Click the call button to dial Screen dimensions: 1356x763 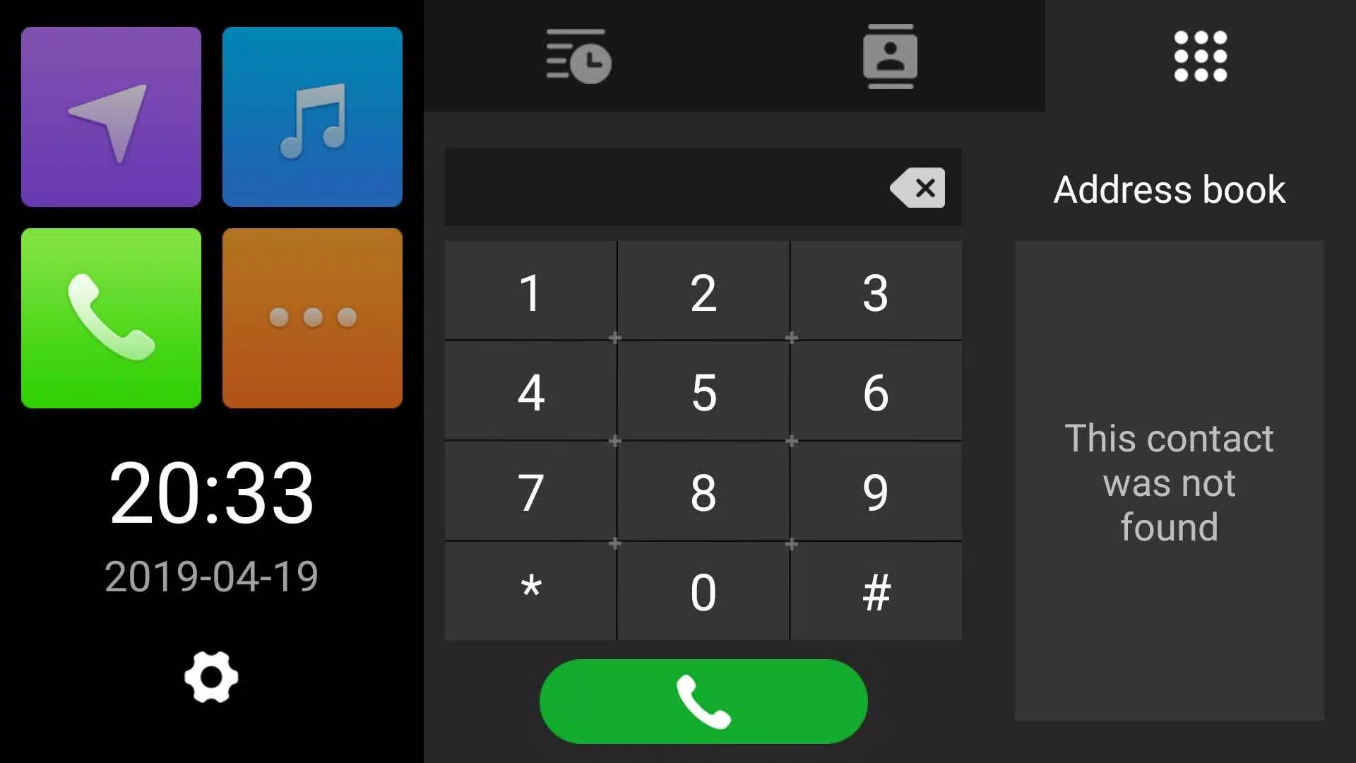(703, 702)
